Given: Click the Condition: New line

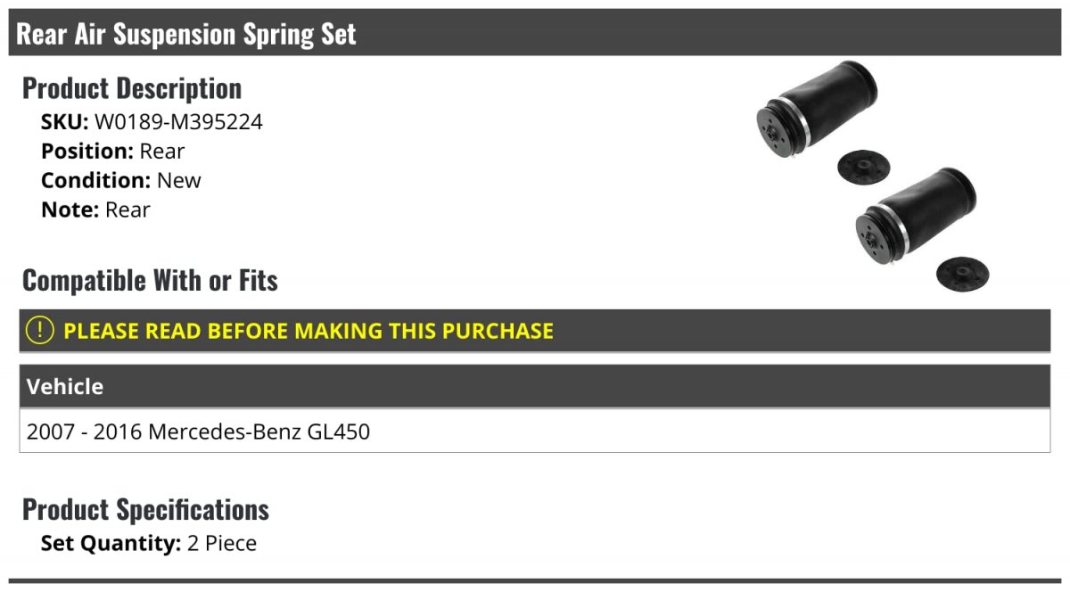Looking at the screenshot, I should (x=121, y=180).
